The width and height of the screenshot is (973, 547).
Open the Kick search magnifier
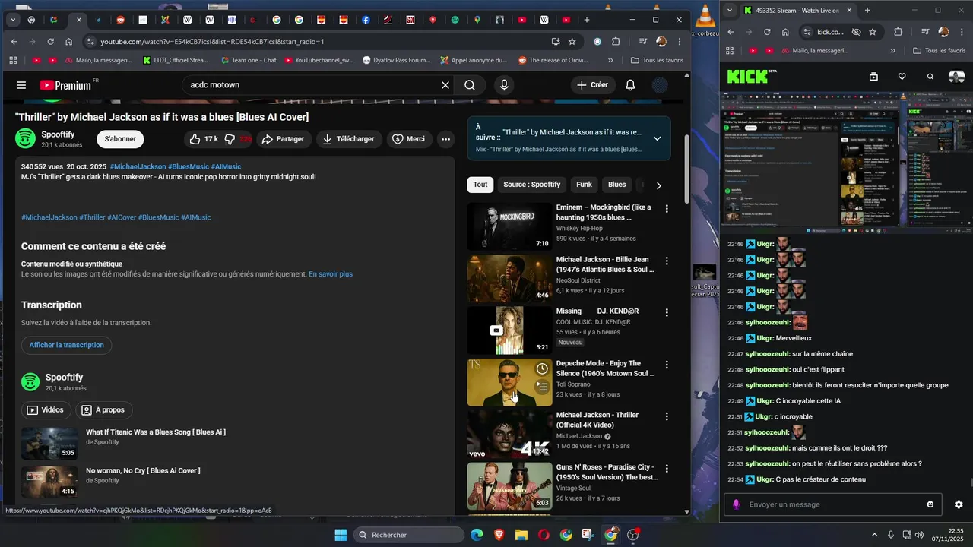click(930, 77)
